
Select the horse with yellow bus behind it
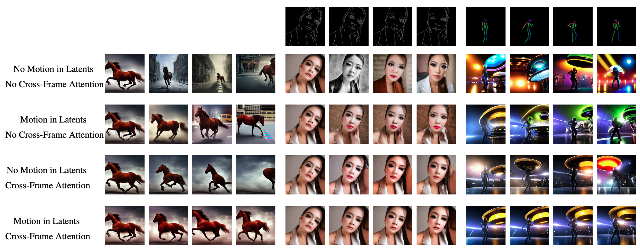(x=212, y=124)
